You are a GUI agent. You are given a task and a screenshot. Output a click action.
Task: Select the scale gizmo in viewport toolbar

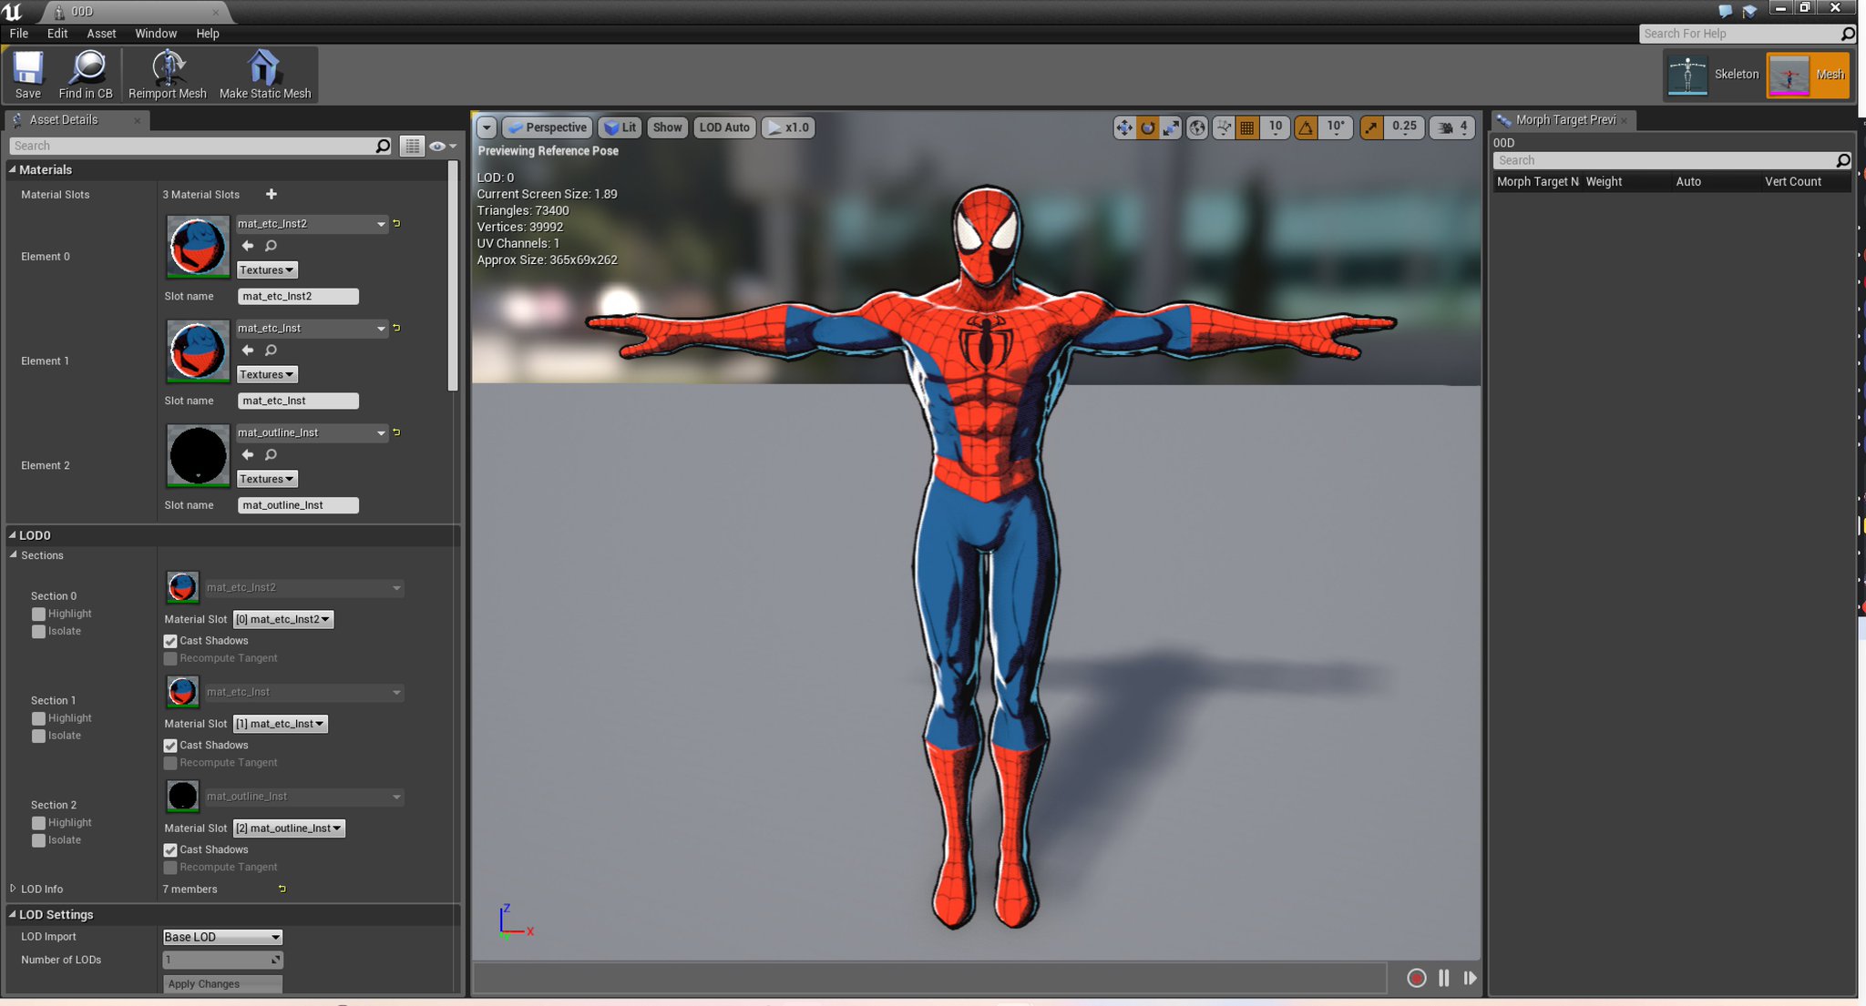click(x=1172, y=128)
